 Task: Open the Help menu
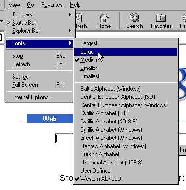coord(75,5)
